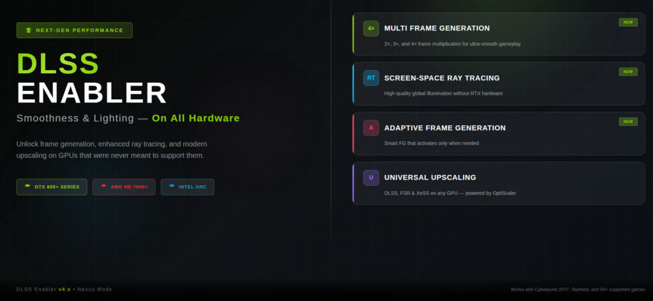
Task: Open the Multi Frame Generation card title
Action: point(437,28)
